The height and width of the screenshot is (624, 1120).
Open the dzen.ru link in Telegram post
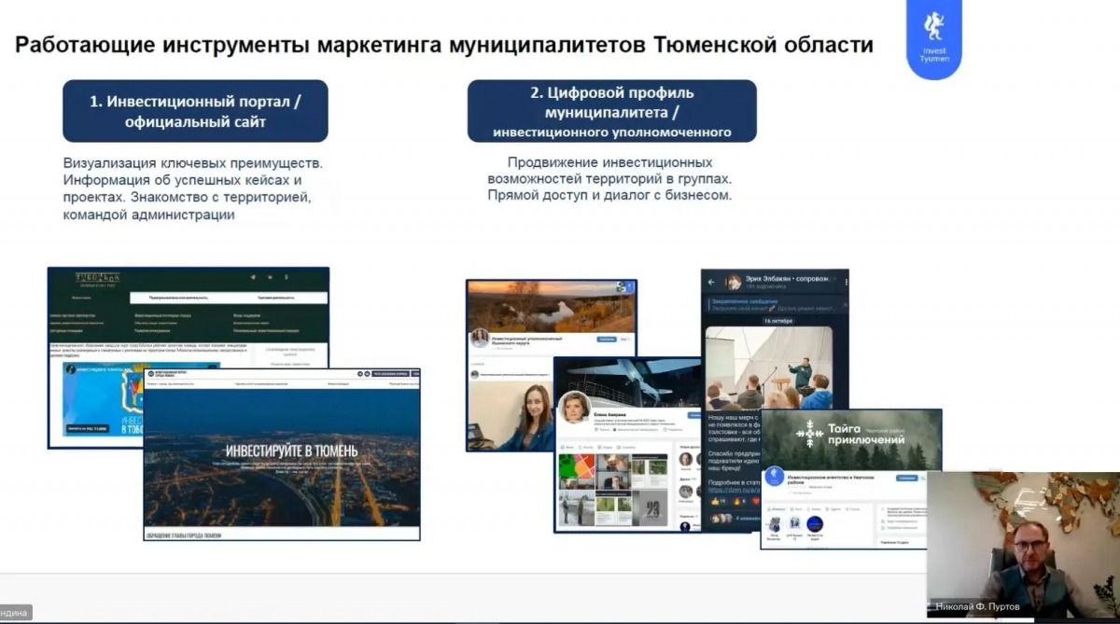[731, 488]
